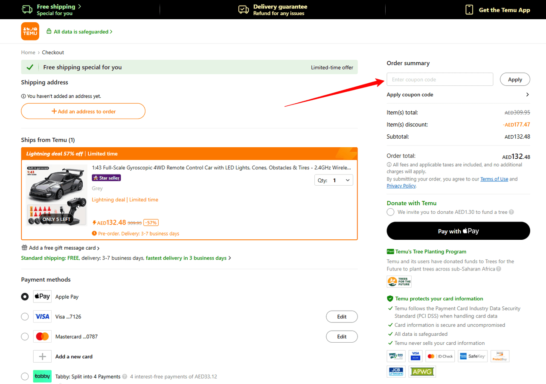Click the Tabby logo icon
The height and width of the screenshot is (384, 546).
[42, 376]
